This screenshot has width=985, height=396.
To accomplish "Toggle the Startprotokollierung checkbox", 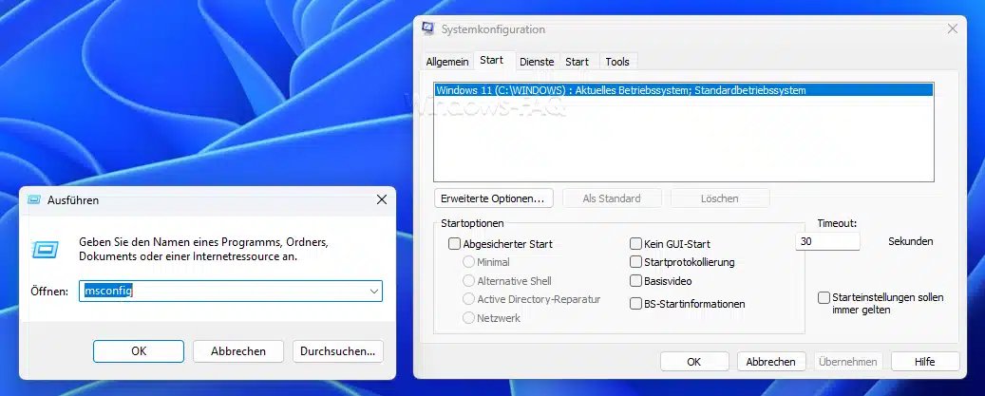I will pos(635,262).
